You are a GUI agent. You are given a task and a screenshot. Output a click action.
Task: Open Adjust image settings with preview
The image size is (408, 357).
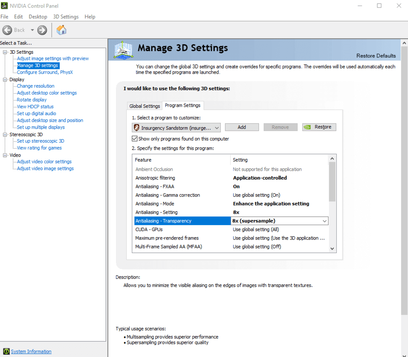[x=53, y=59]
